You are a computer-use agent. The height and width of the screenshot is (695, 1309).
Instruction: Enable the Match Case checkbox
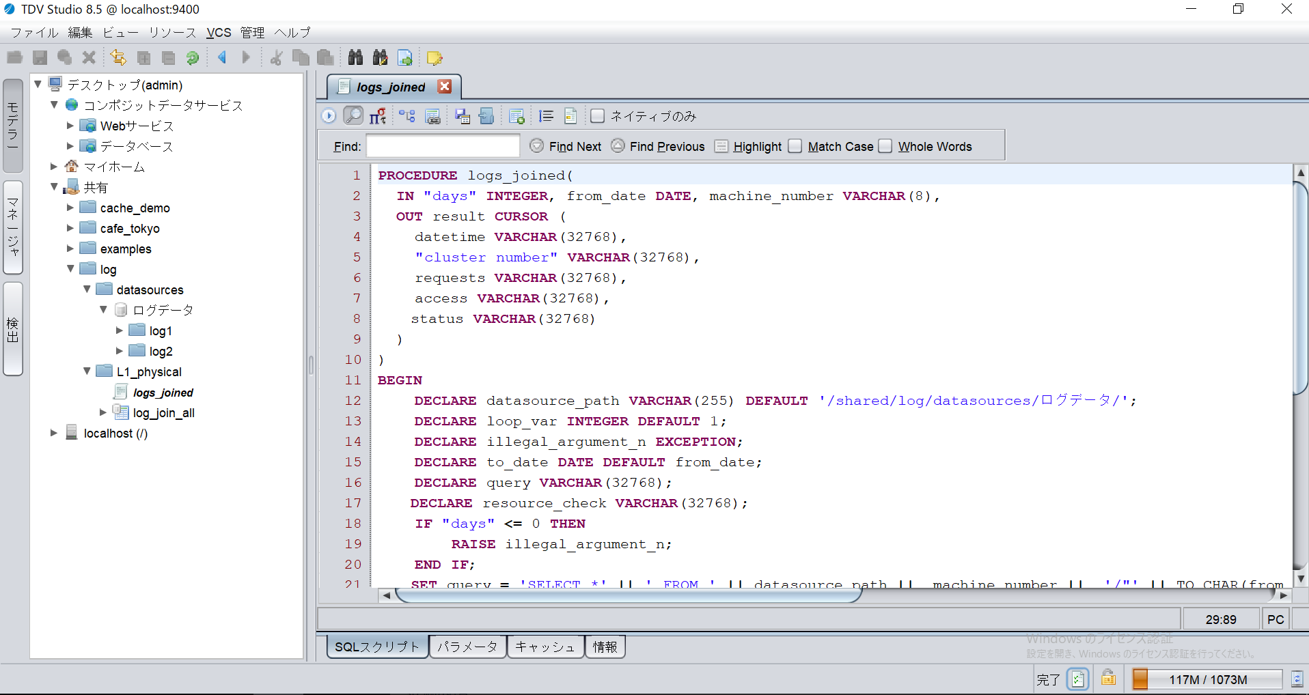795,146
